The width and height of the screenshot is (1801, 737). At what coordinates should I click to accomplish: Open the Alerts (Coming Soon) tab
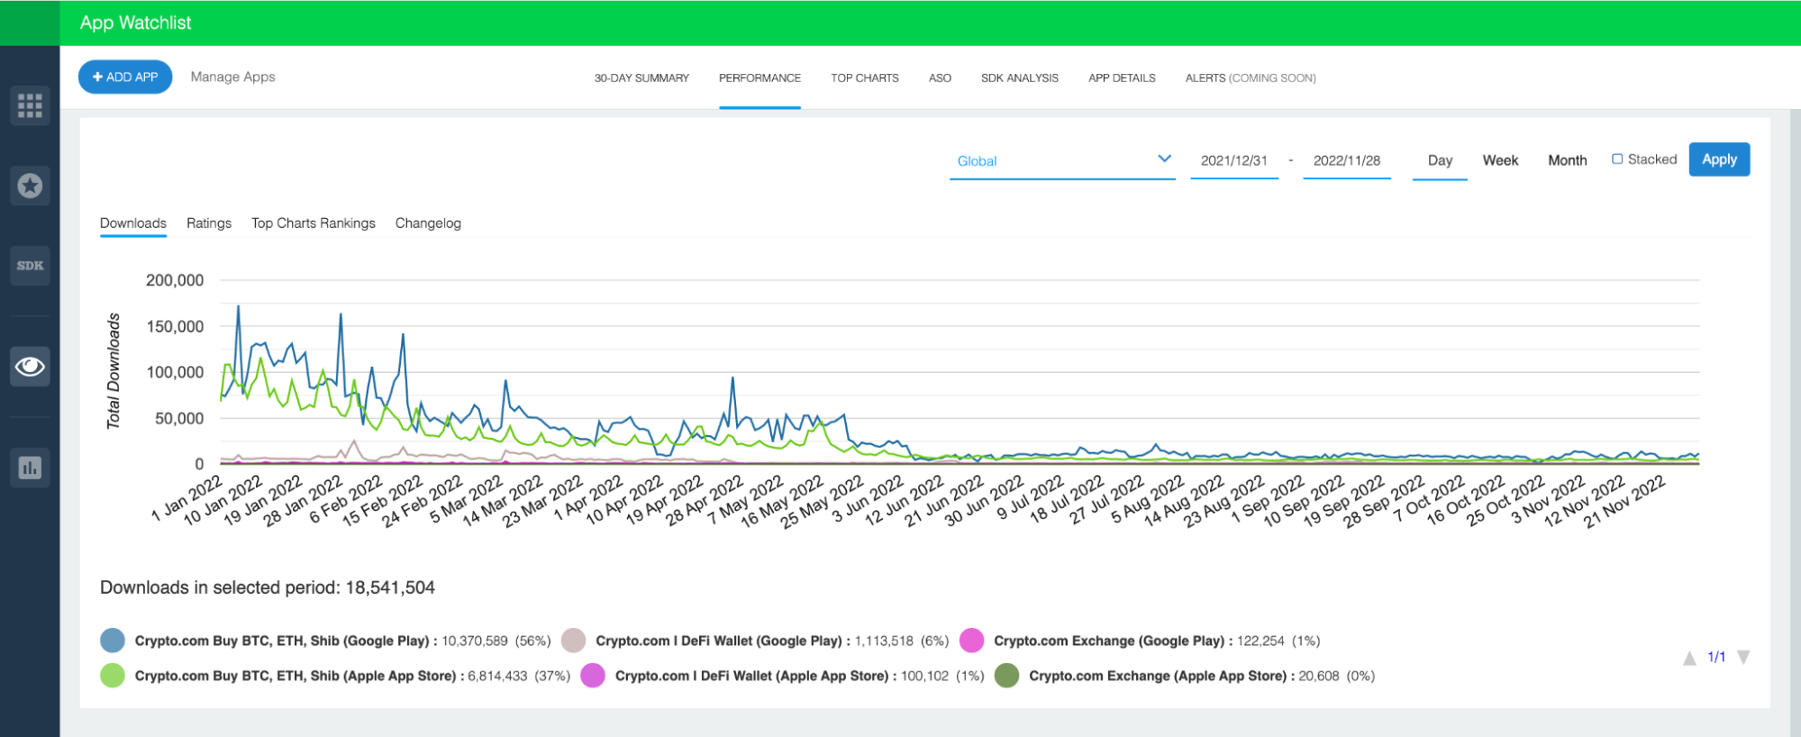pos(1251,78)
